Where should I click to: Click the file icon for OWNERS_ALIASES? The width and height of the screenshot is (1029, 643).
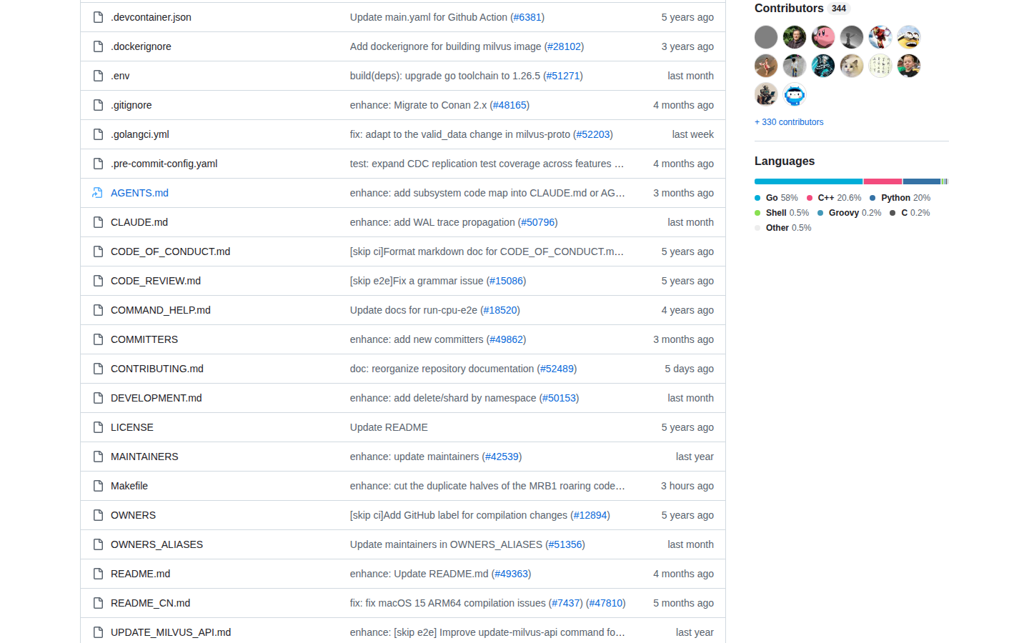click(98, 544)
